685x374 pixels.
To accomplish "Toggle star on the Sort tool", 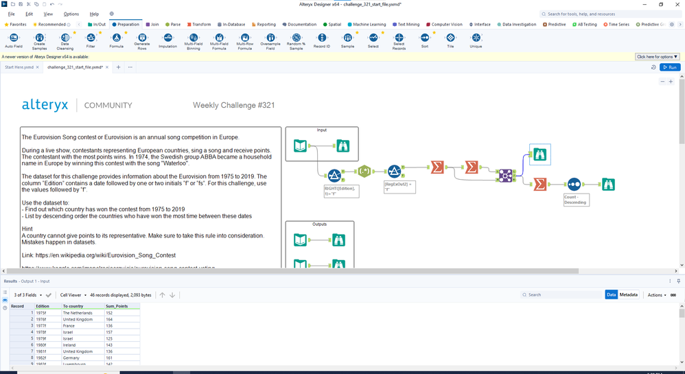I will (x=434, y=33).
